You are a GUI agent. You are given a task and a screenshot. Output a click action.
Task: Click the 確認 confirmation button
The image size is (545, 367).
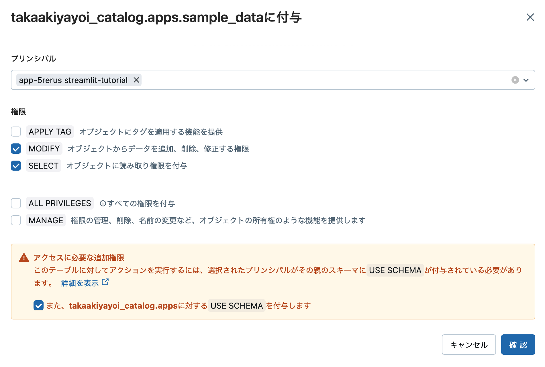[x=518, y=345]
